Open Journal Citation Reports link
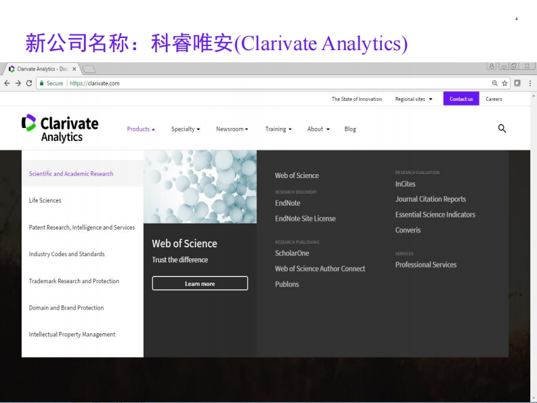 point(431,199)
